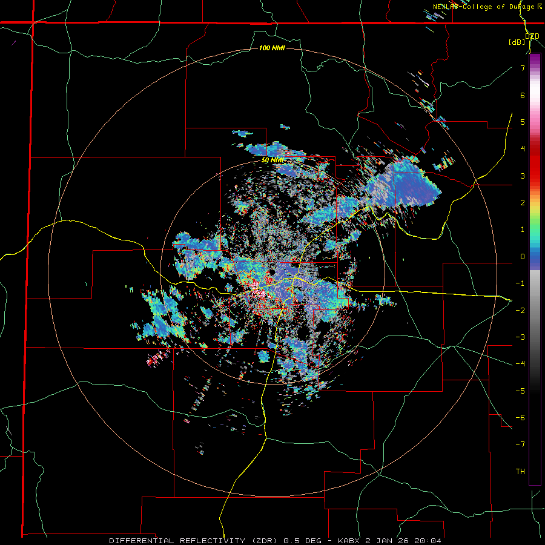Click the 100 NMI range ring label
Viewport: 545px width, 545px height.
coord(272,48)
